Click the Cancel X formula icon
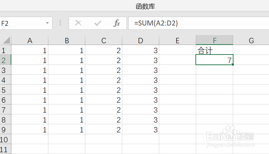This screenshot has width=269, height=154. tap(79, 23)
